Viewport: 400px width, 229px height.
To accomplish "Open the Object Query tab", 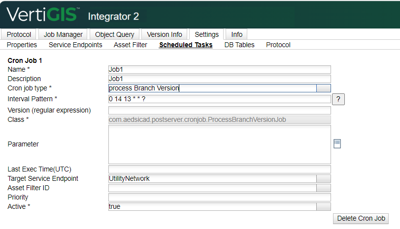I will coord(115,34).
